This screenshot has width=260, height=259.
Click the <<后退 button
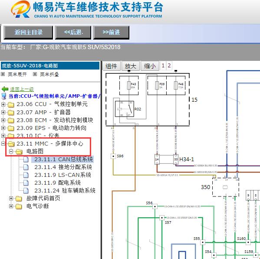pyautogui.click(x=73, y=32)
